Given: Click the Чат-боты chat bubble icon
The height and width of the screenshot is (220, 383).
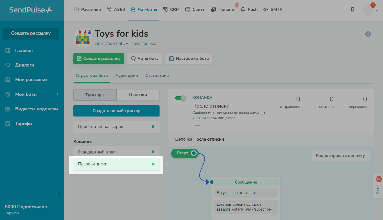Looking at the screenshot, I should (x=133, y=9).
